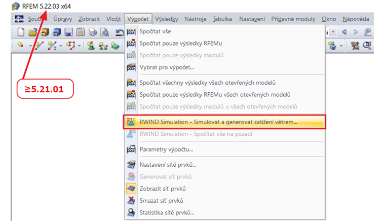385x221 pixels.
Task: Click the blue right arrow for the next load case
Action: [x=356, y=32]
